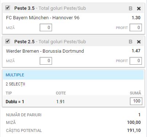
Task: Click the 1.30 odds value
Action: [136, 18]
